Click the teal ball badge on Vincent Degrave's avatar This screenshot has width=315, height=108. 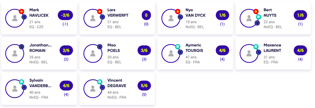coord(99,82)
